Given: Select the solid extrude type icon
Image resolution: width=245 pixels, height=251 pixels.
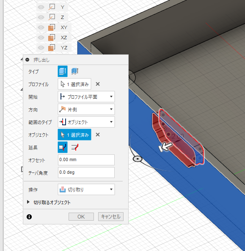Looking at the screenshot, I should coord(63,71).
